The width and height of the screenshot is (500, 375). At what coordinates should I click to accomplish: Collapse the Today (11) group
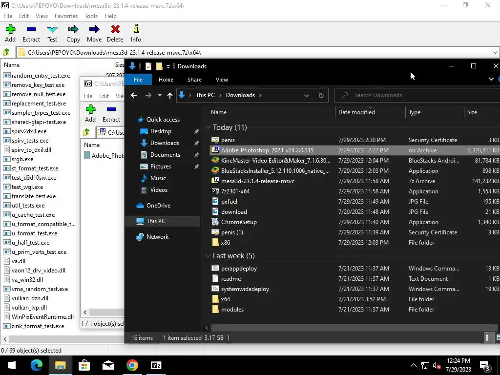click(208, 127)
